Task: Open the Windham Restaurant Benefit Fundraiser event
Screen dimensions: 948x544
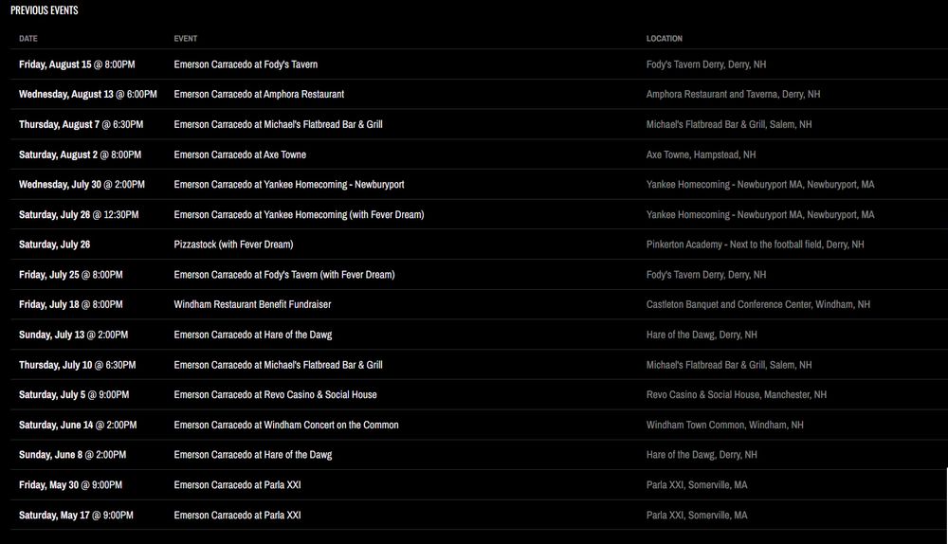Action: 252,304
